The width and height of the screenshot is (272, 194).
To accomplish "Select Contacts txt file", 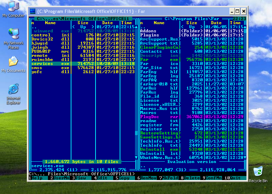I will tap(192, 51).
